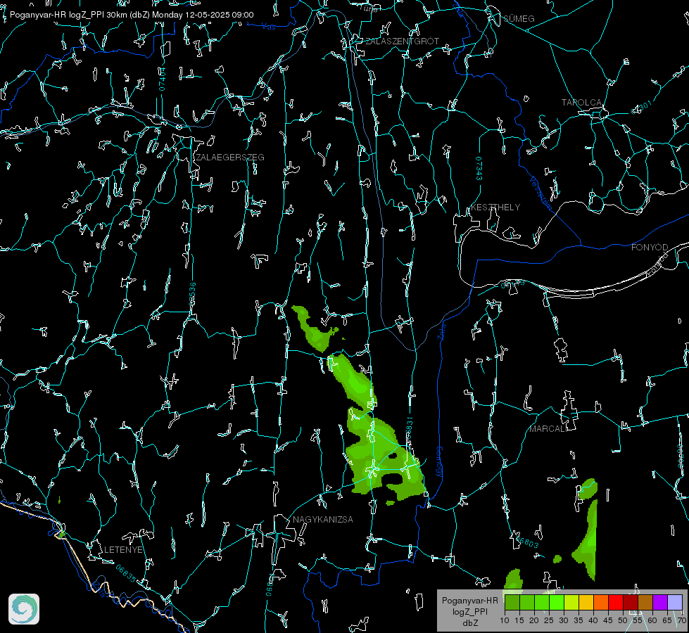This screenshot has height=633, width=689.
Task: Select the 65–70 dBZ lavender swatch
Action: (675, 602)
